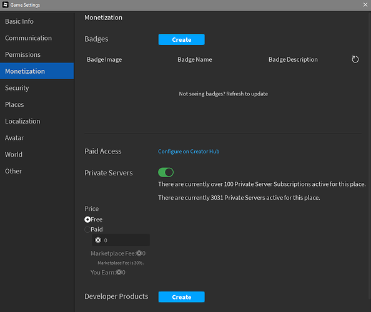Close the Game Settings window
Image resolution: width=371 pixels, height=312 pixels.
click(x=365, y=5)
